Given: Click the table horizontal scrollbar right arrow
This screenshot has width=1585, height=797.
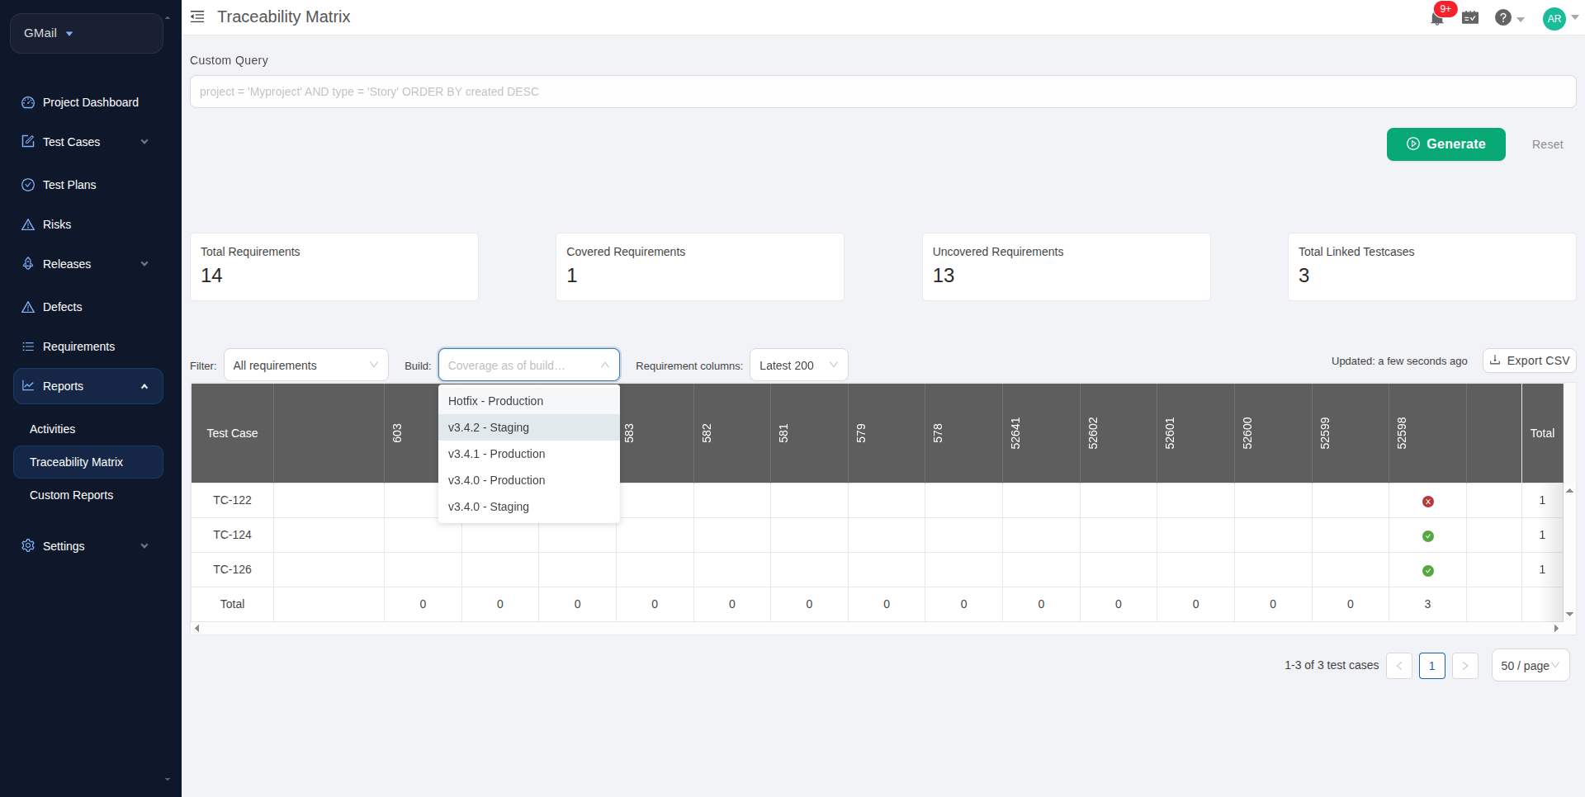Looking at the screenshot, I should point(1556,629).
